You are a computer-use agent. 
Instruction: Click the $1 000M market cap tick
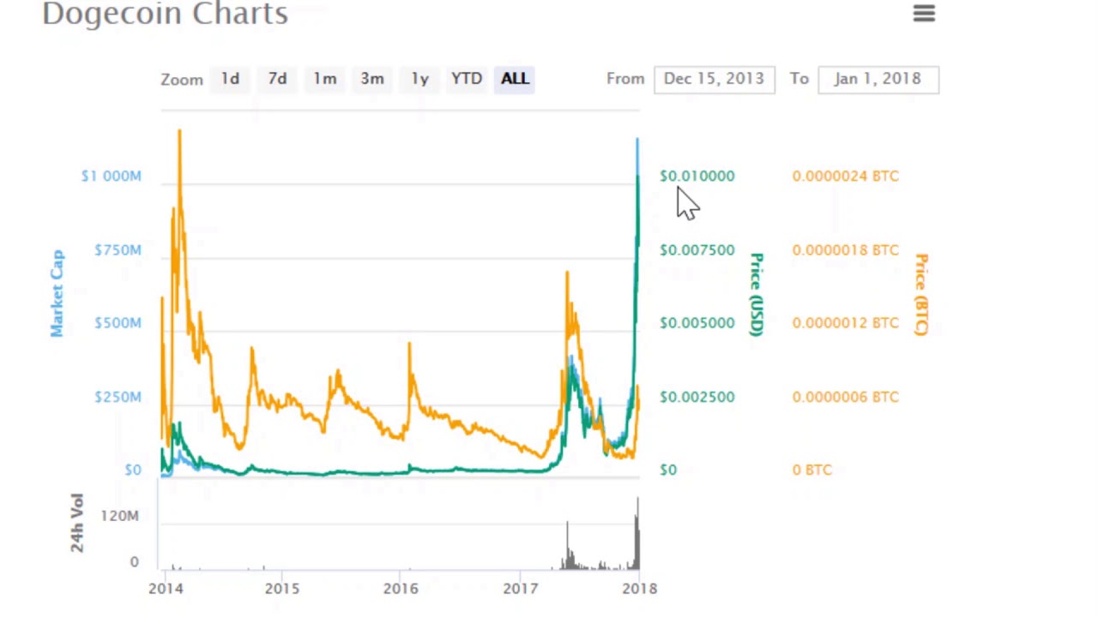(x=111, y=176)
